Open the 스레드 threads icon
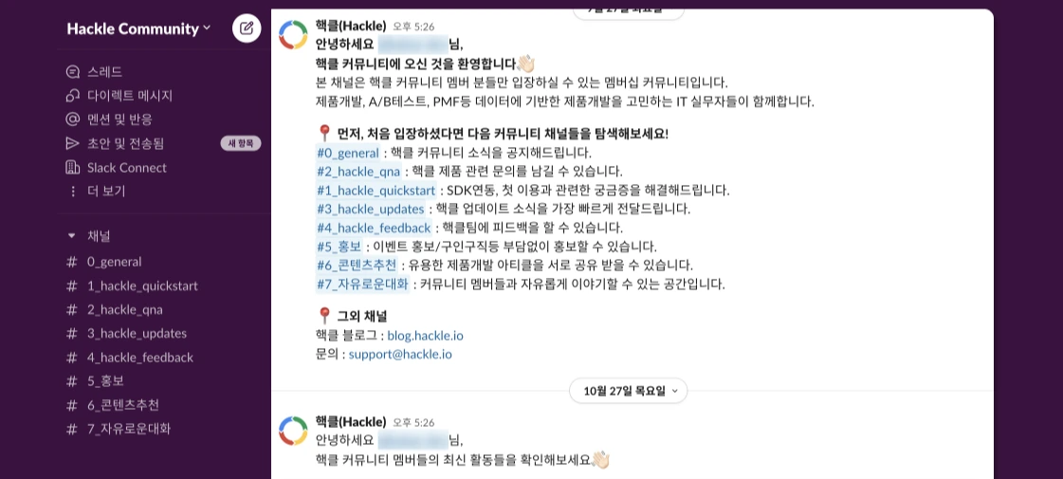Screen dimensions: 1063x479 pos(72,72)
